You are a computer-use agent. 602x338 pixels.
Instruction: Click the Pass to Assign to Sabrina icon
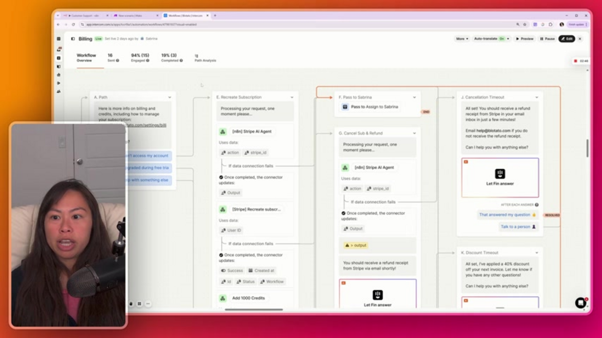pyautogui.click(x=345, y=107)
